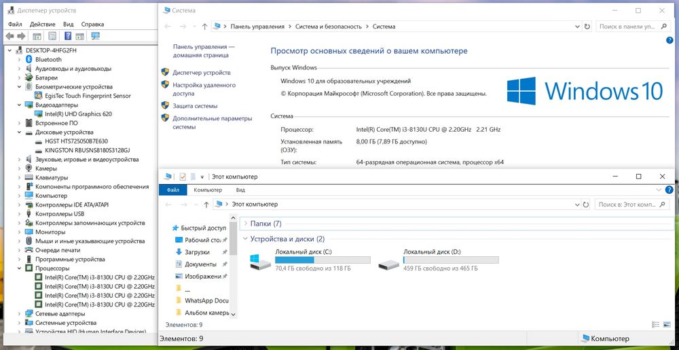Click the blue help question mark in Система window
This screenshot has width=679, height=350.
tap(669, 40)
